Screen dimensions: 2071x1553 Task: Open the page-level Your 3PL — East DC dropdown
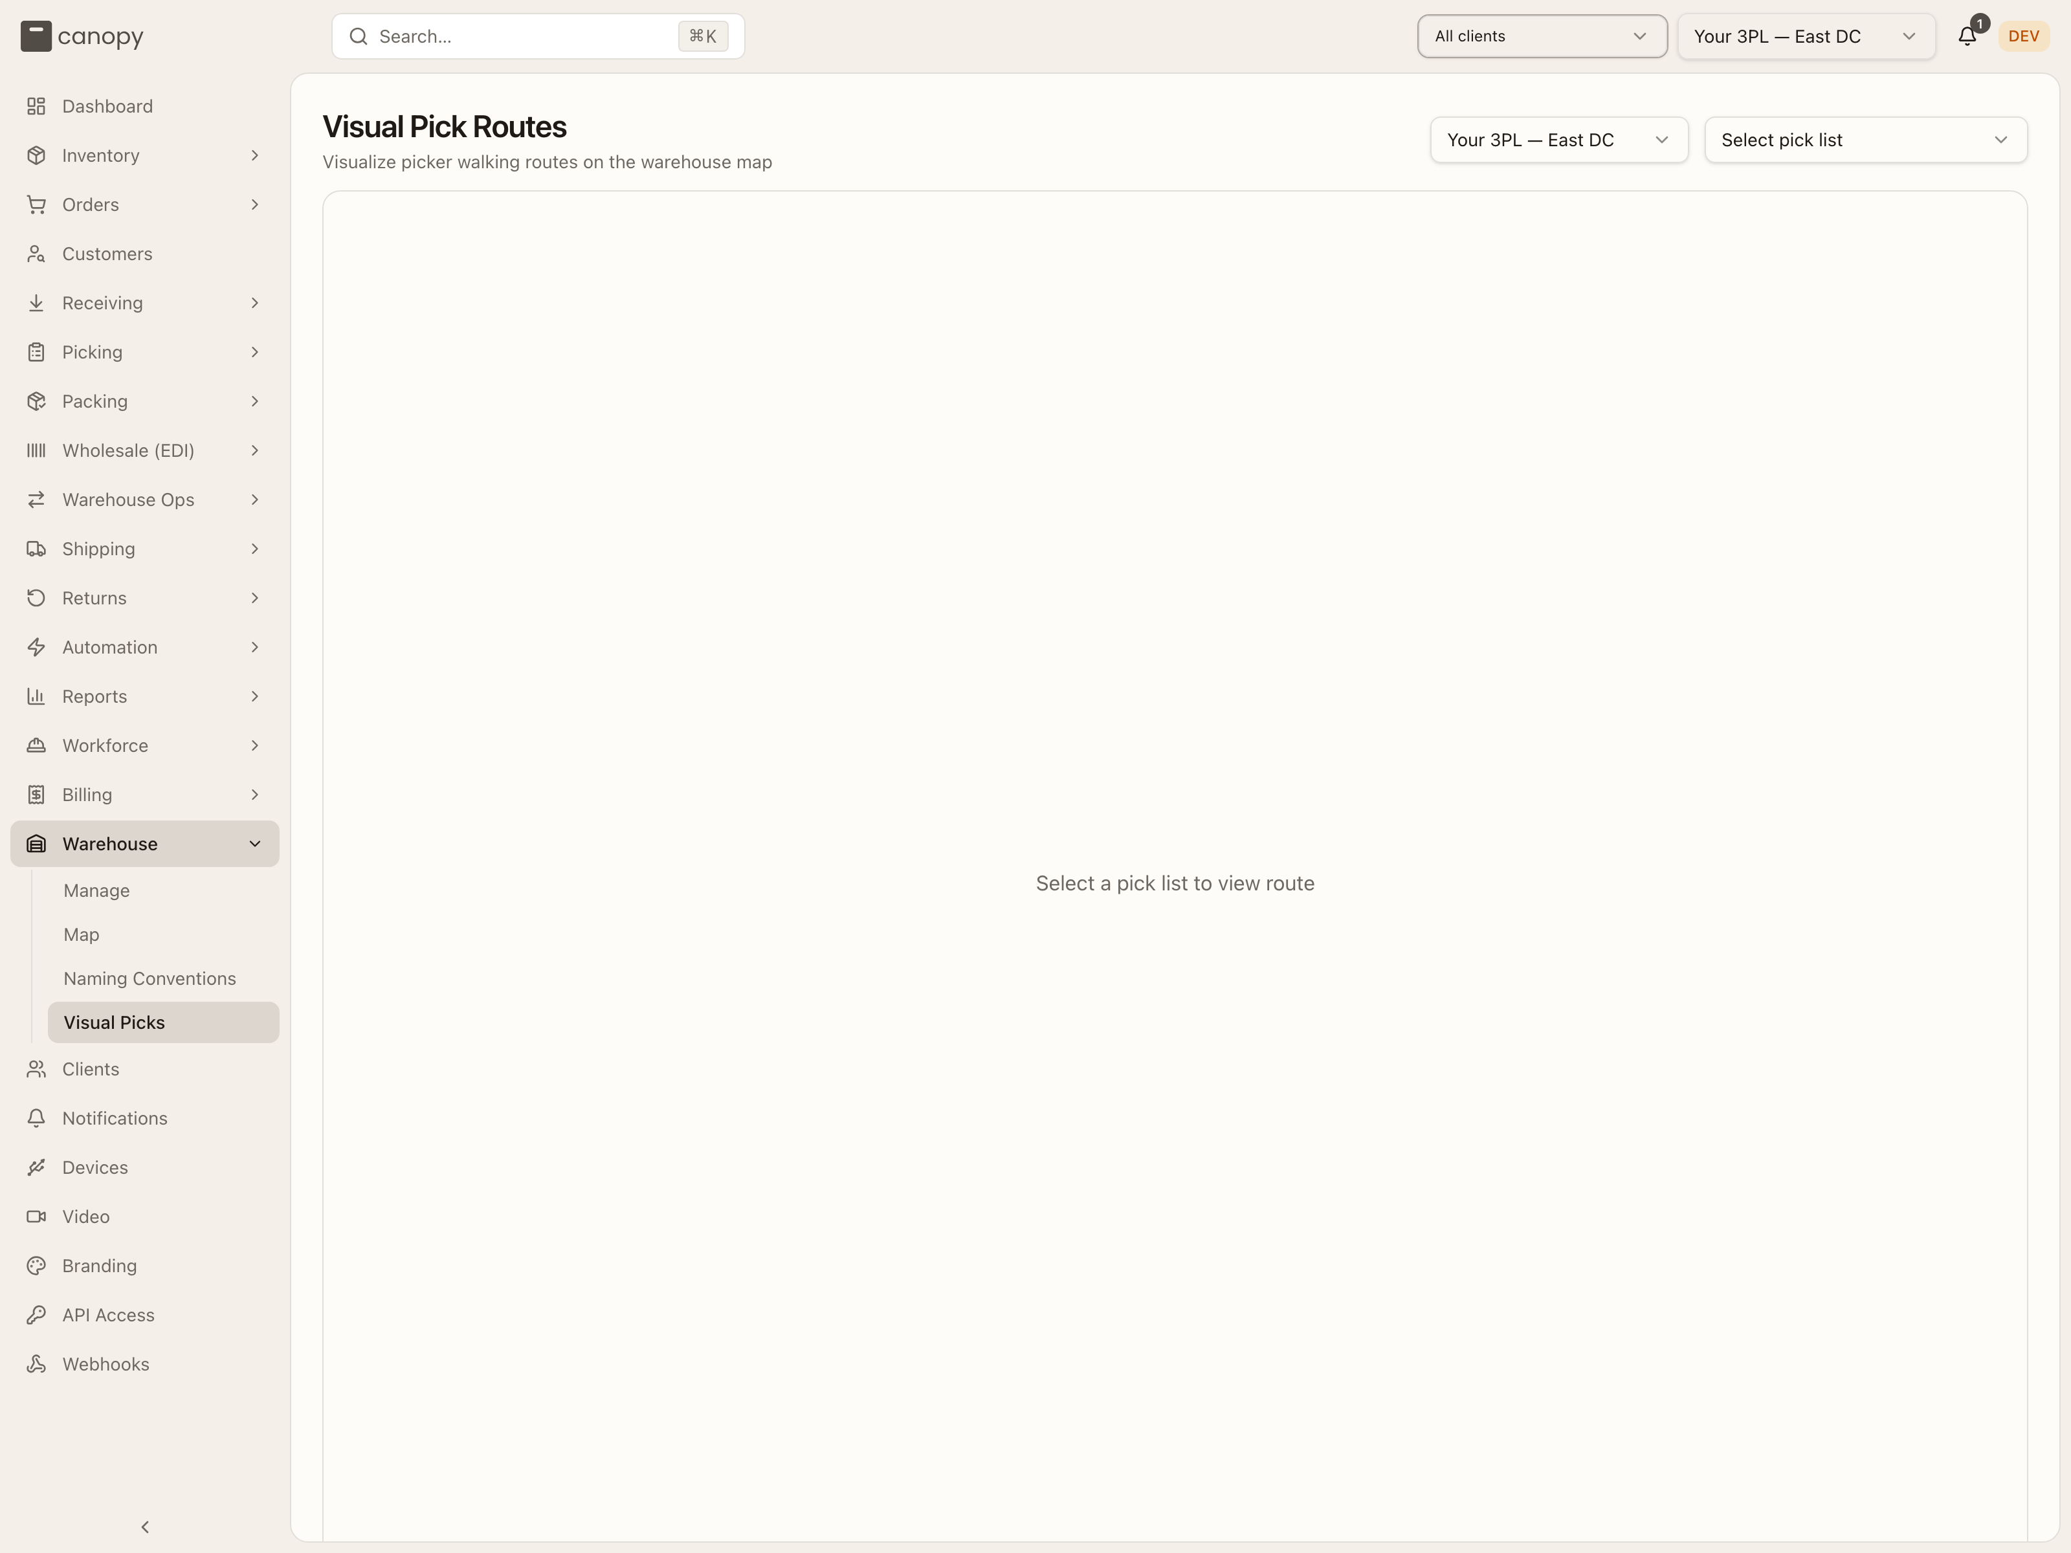pyautogui.click(x=1559, y=140)
